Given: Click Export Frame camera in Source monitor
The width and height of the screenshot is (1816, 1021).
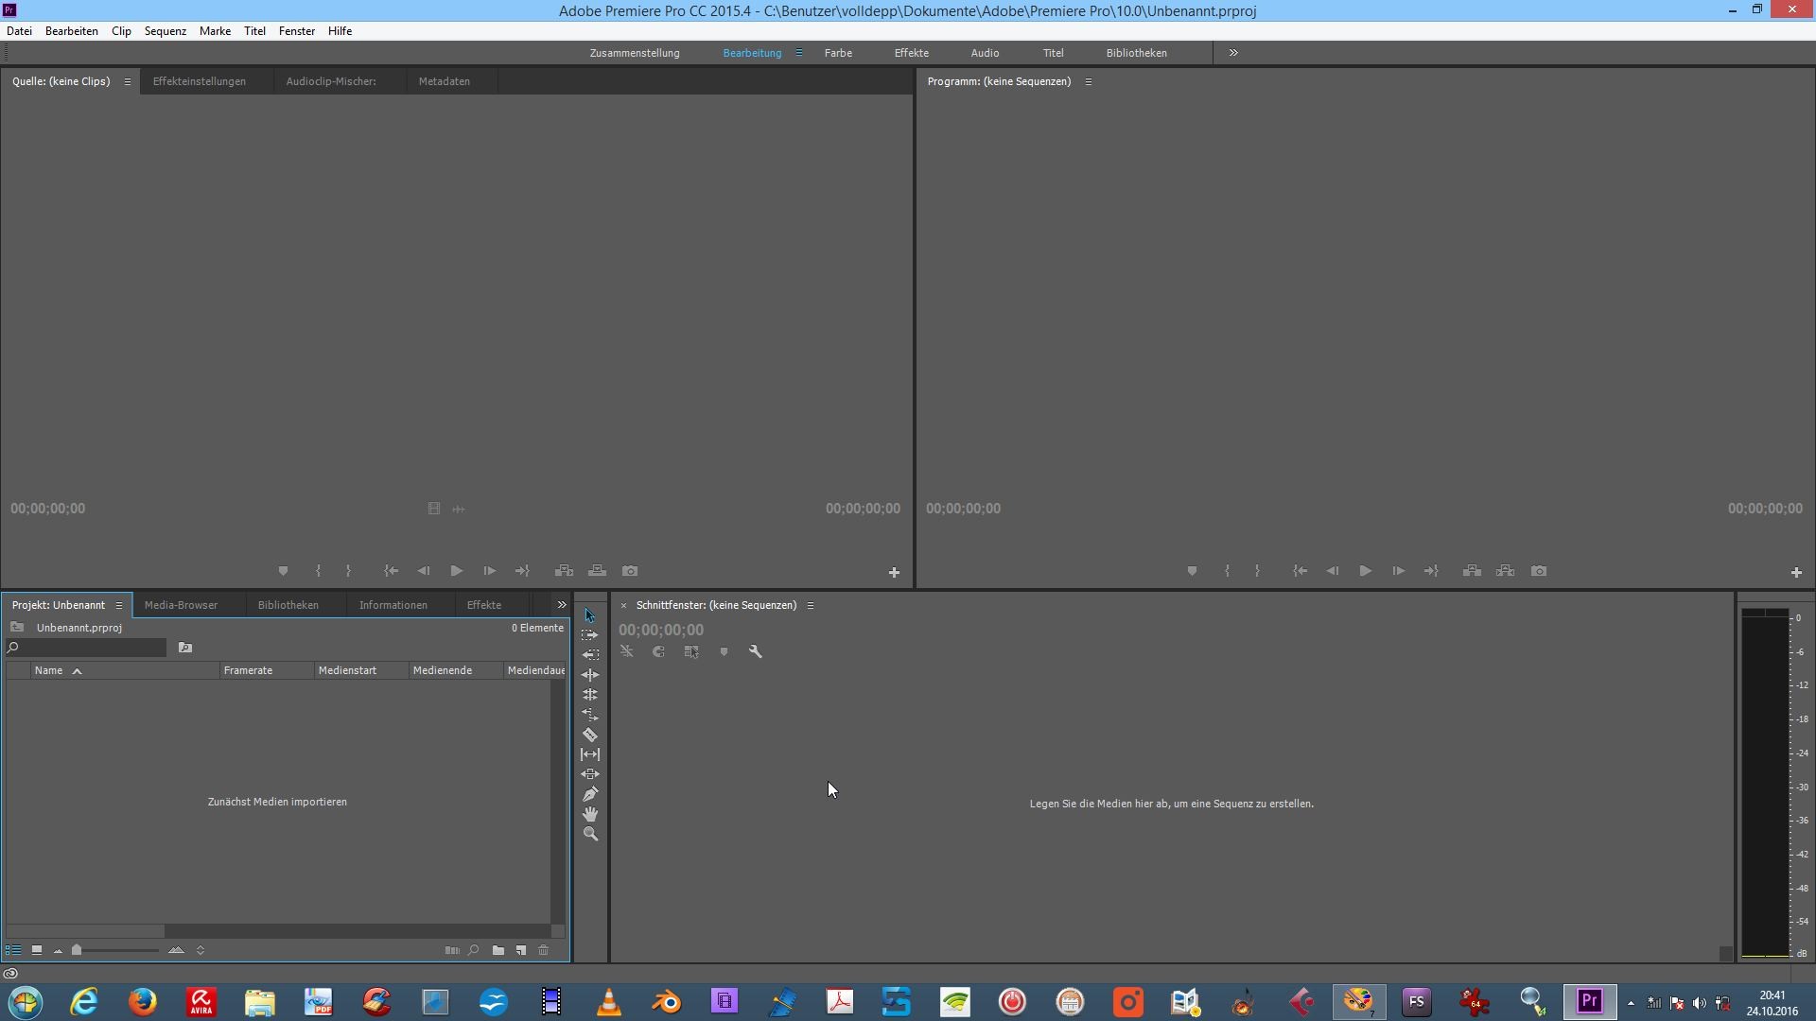Looking at the screenshot, I should coord(630,571).
